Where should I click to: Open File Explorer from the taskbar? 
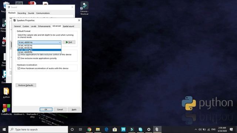98,129
